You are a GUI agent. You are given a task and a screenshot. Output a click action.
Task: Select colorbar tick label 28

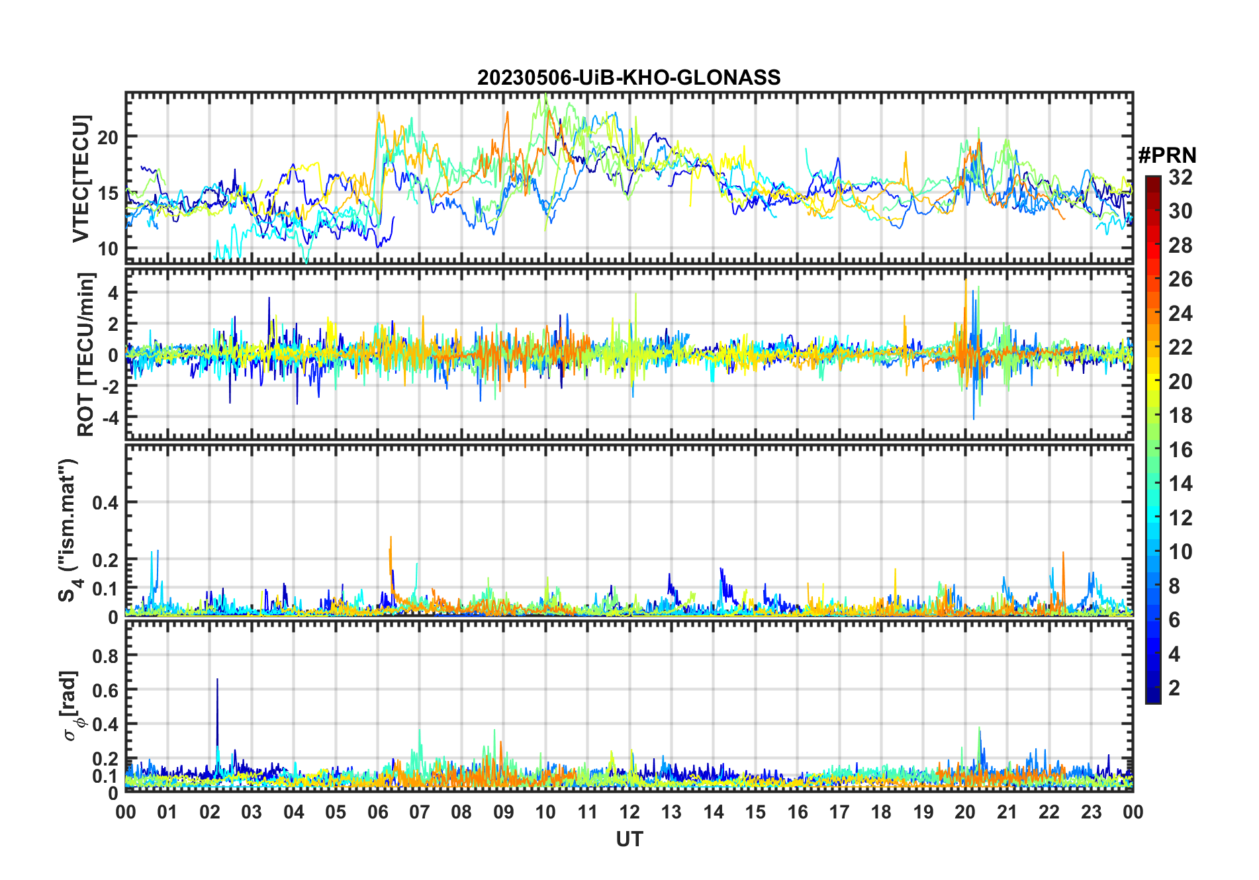1181,245
